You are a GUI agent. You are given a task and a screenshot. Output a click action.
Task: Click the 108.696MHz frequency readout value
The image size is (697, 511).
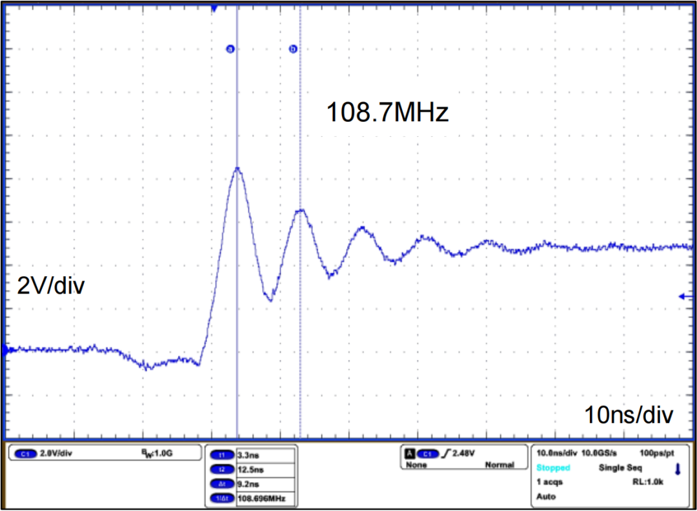click(x=261, y=499)
